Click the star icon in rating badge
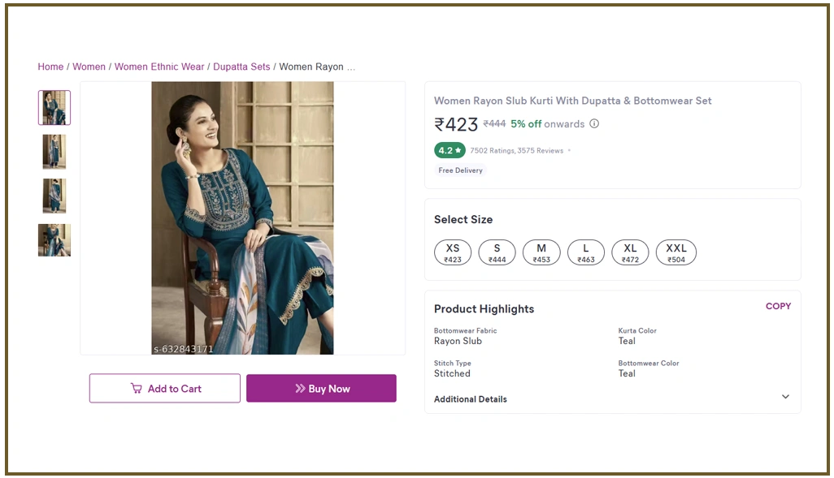The height and width of the screenshot is (478, 834). click(x=458, y=150)
